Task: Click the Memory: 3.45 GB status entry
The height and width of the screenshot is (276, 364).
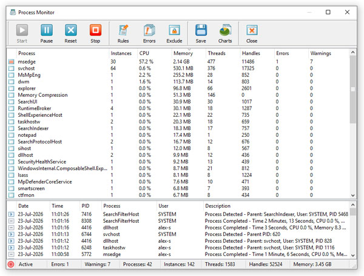Action: click(312, 264)
